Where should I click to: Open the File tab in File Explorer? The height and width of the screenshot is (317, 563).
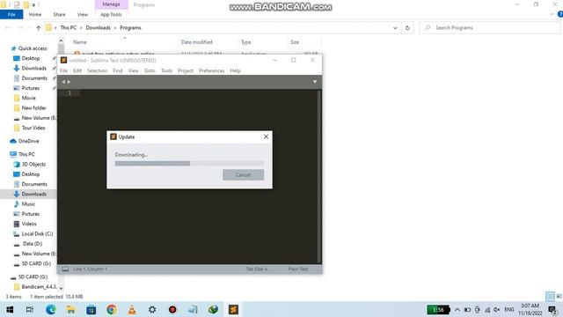(x=11, y=14)
